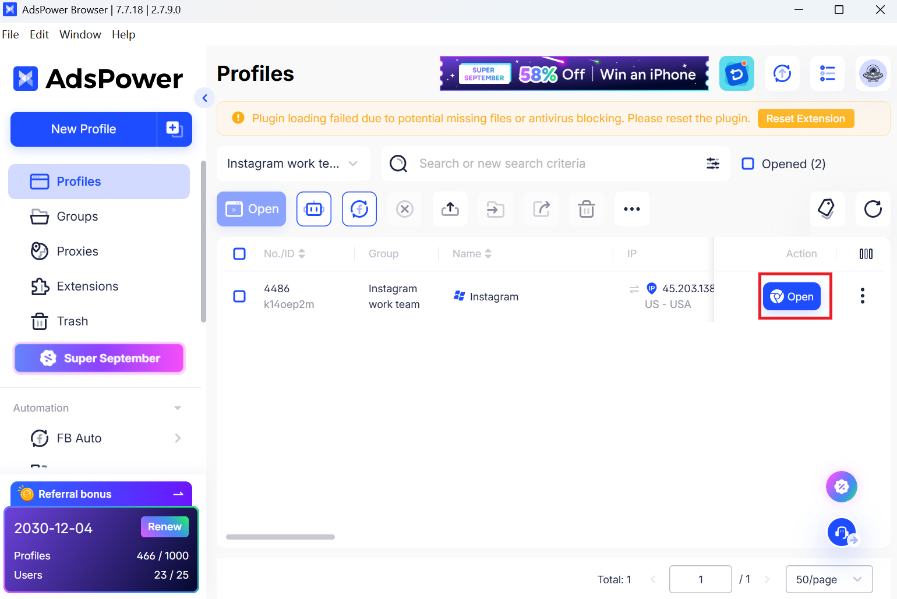Screen dimensions: 897x599
Task: Click the sidebar vertical scrollbar
Action: click(x=203, y=241)
